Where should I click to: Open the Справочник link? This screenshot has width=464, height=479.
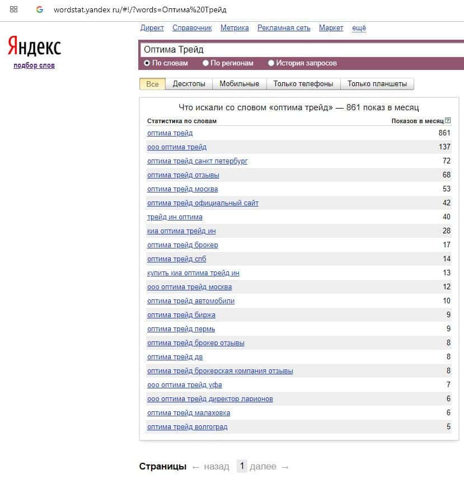(192, 28)
